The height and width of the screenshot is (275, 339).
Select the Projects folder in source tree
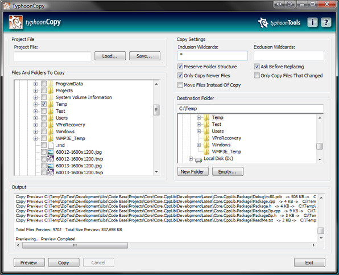pos(64,91)
